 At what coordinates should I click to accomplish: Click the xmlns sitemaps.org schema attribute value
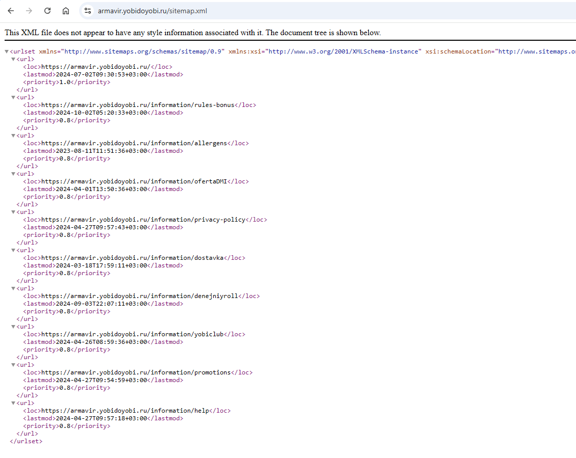(143, 51)
